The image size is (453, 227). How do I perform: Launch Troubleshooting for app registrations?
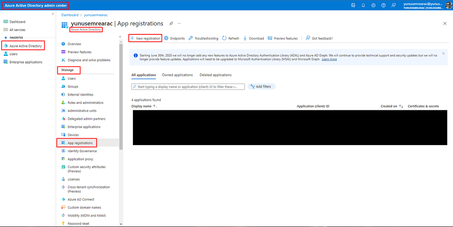tap(204, 38)
